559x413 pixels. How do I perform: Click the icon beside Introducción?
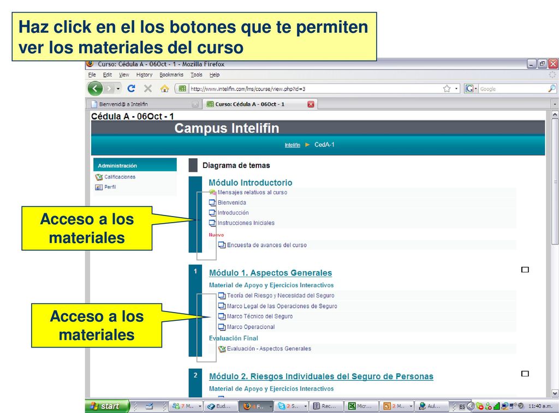point(212,213)
